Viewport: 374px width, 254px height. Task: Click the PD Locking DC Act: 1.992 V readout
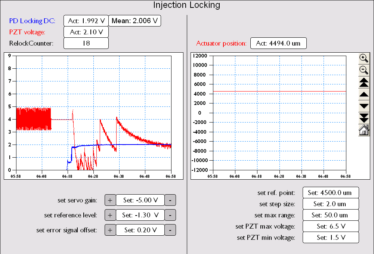coord(86,21)
